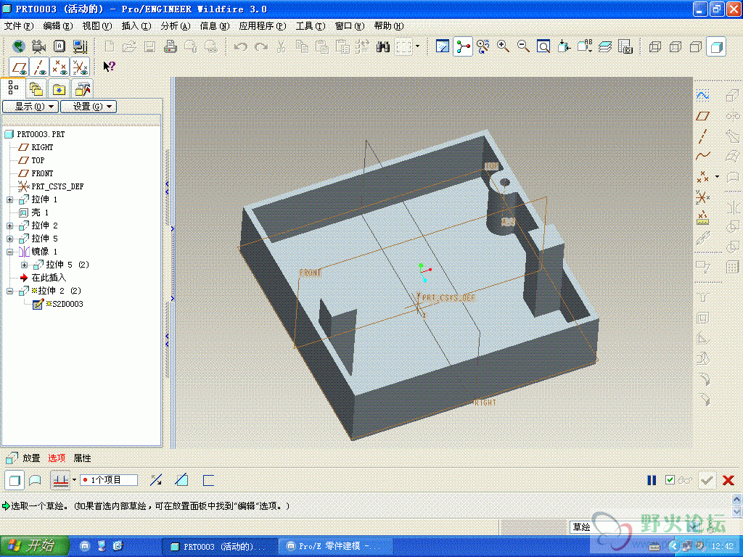Click the Layers icon in the toolbar
Image resolution: width=743 pixels, height=557 pixels.
tap(605, 46)
